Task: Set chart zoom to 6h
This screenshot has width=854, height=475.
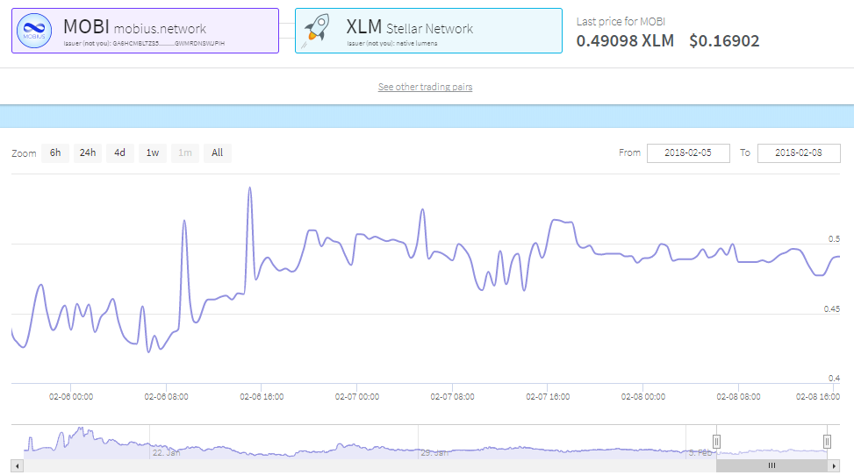Action: click(55, 152)
